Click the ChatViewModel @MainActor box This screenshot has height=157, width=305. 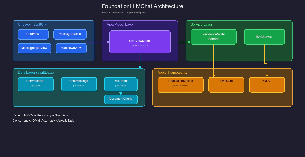[x=140, y=42]
